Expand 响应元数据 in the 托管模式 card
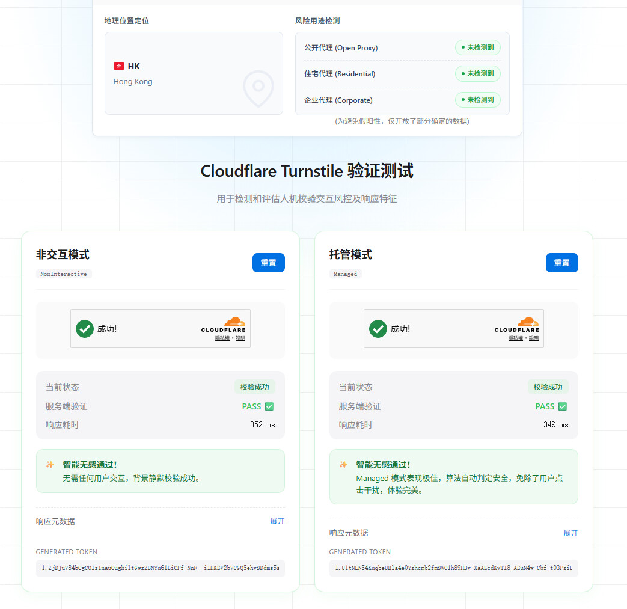The width and height of the screenshot is (627, 609). click(x=570, y=533)
